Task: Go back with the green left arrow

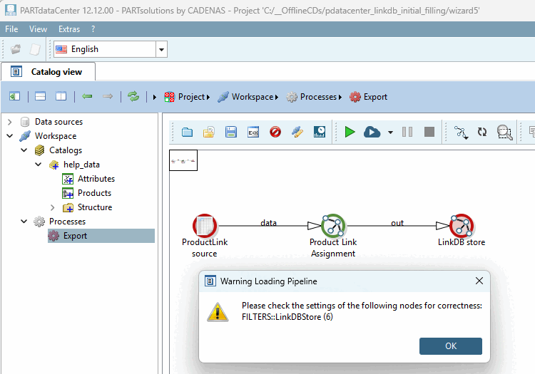Action: [87, 97]
